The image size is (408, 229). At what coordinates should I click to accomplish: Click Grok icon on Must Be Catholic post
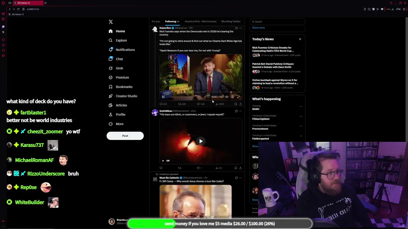236,178
